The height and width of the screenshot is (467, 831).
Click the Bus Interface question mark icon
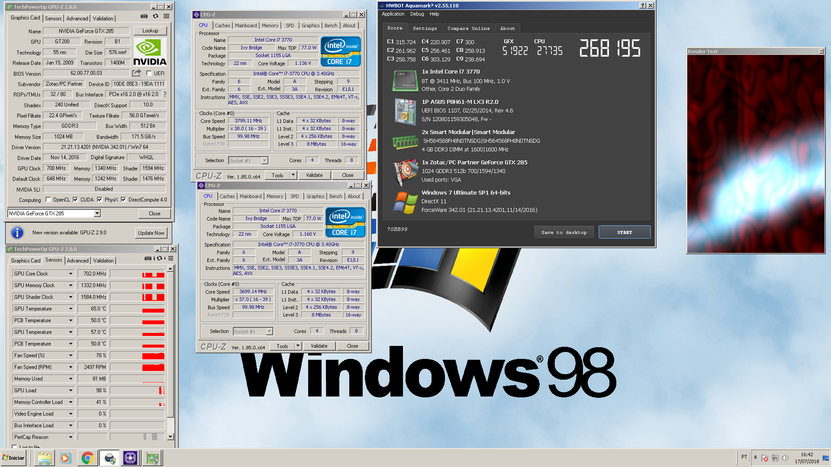click(164, 94)
